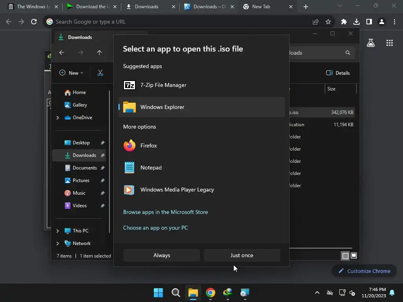Open Gallery in Explorer sidebar
This screenshot has height=302, width=403.
[76, 105]
